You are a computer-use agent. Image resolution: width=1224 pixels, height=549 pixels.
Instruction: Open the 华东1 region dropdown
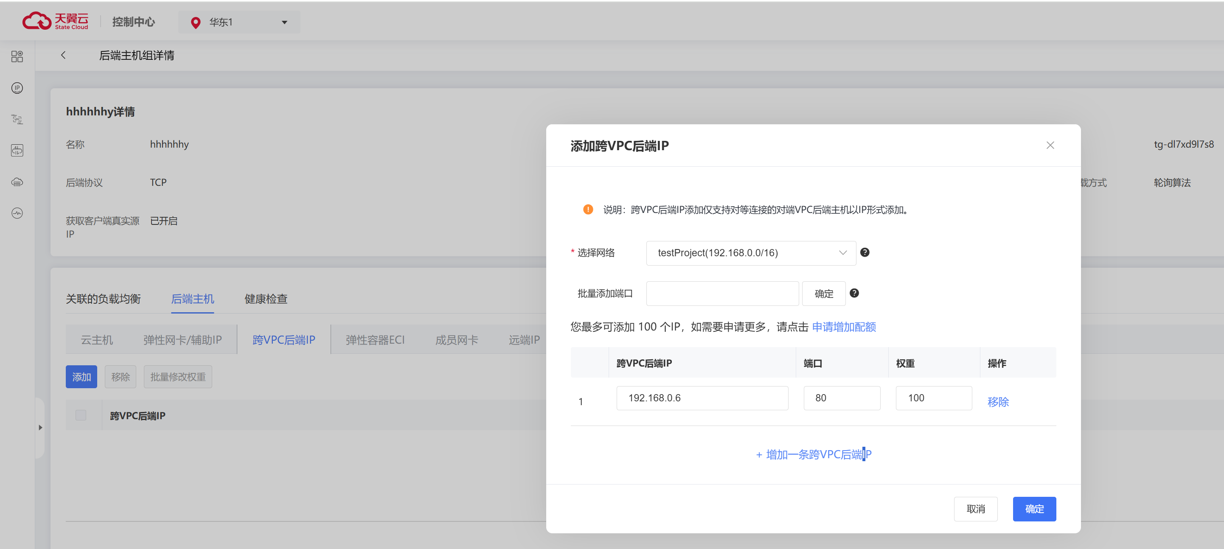(x=239, y=22)
